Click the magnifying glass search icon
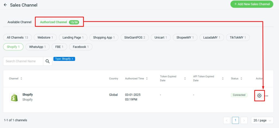 [47, 61]
